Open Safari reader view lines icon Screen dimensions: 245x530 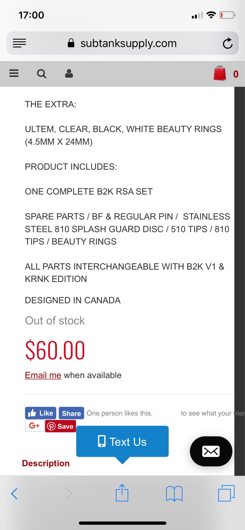pyautogui.click(x=19, y=43)
